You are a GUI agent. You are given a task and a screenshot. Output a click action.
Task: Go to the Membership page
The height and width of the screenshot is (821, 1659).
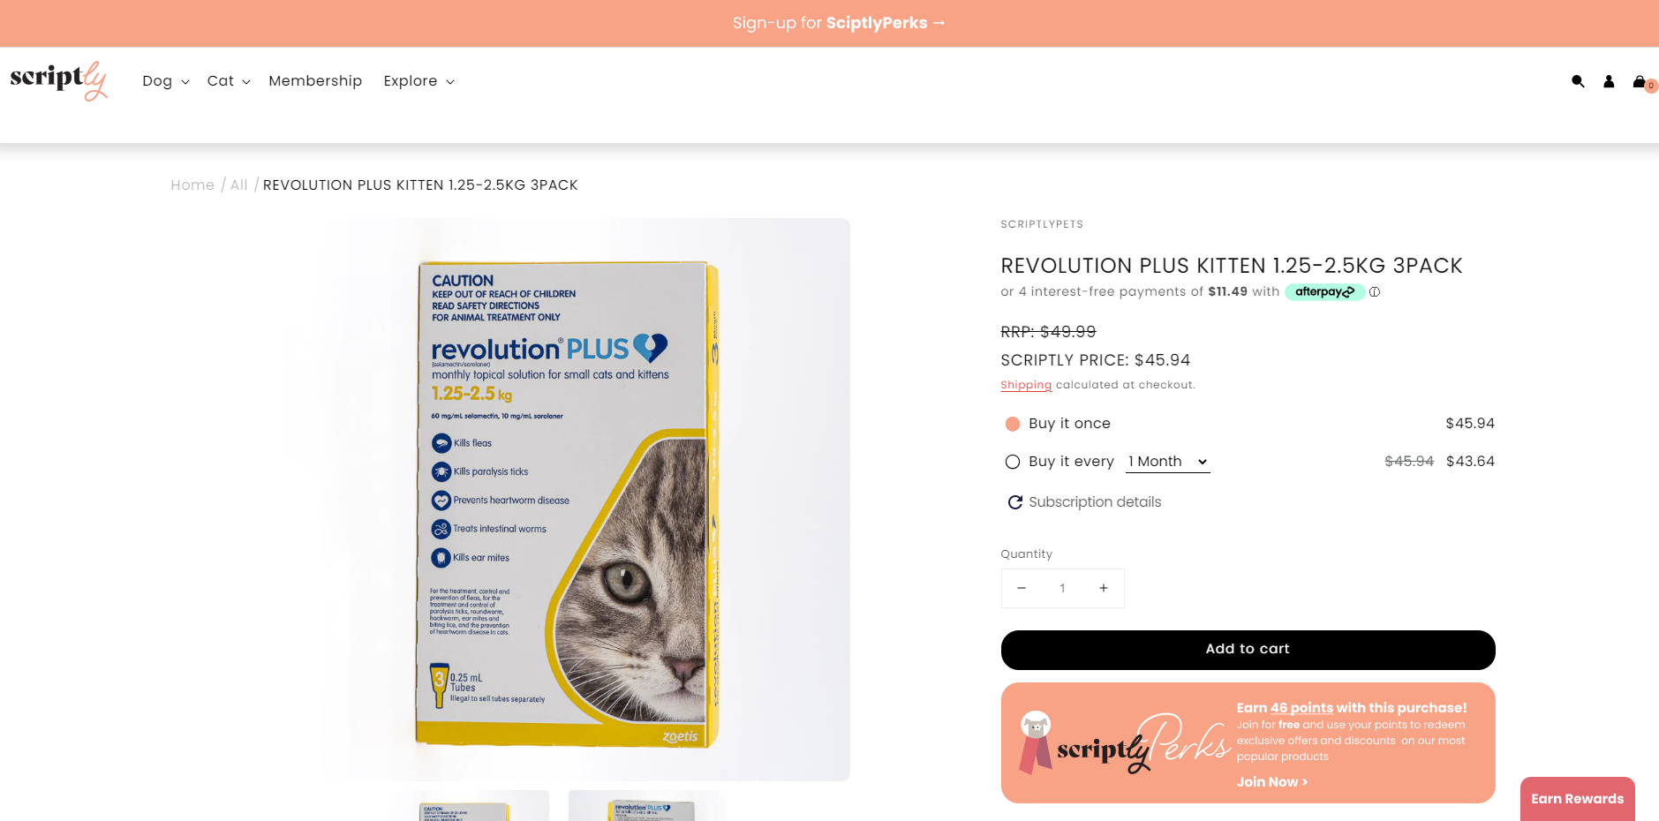[315, 81]
